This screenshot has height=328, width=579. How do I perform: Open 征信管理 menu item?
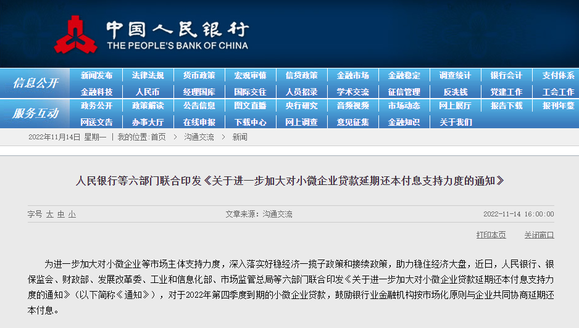coord(404,92)
